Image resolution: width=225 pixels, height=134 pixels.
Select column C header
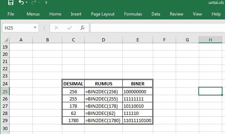(x=73, y=40)
